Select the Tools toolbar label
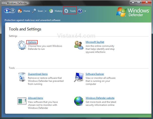 pos(73,11)
